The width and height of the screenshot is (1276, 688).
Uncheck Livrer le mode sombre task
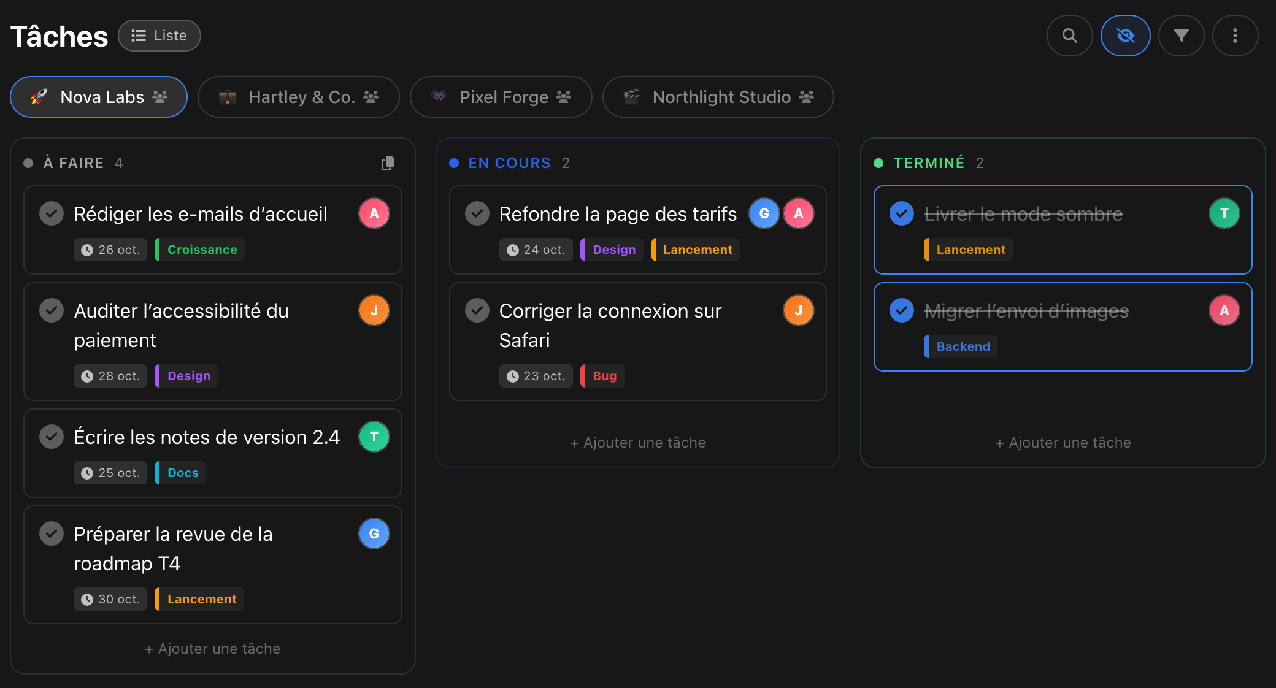(x=902, y=214)
